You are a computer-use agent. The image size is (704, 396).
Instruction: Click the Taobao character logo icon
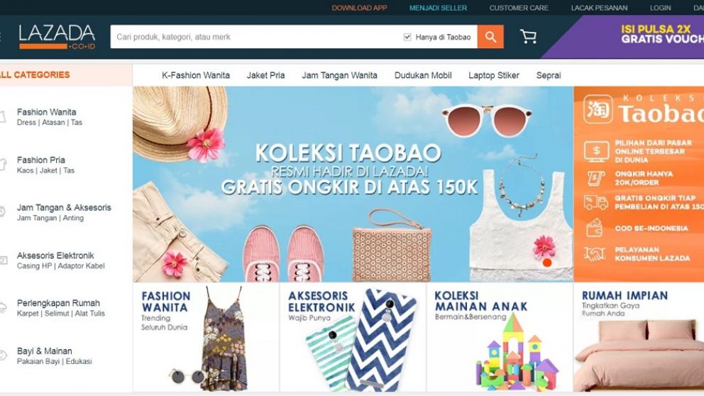(598, 109)
